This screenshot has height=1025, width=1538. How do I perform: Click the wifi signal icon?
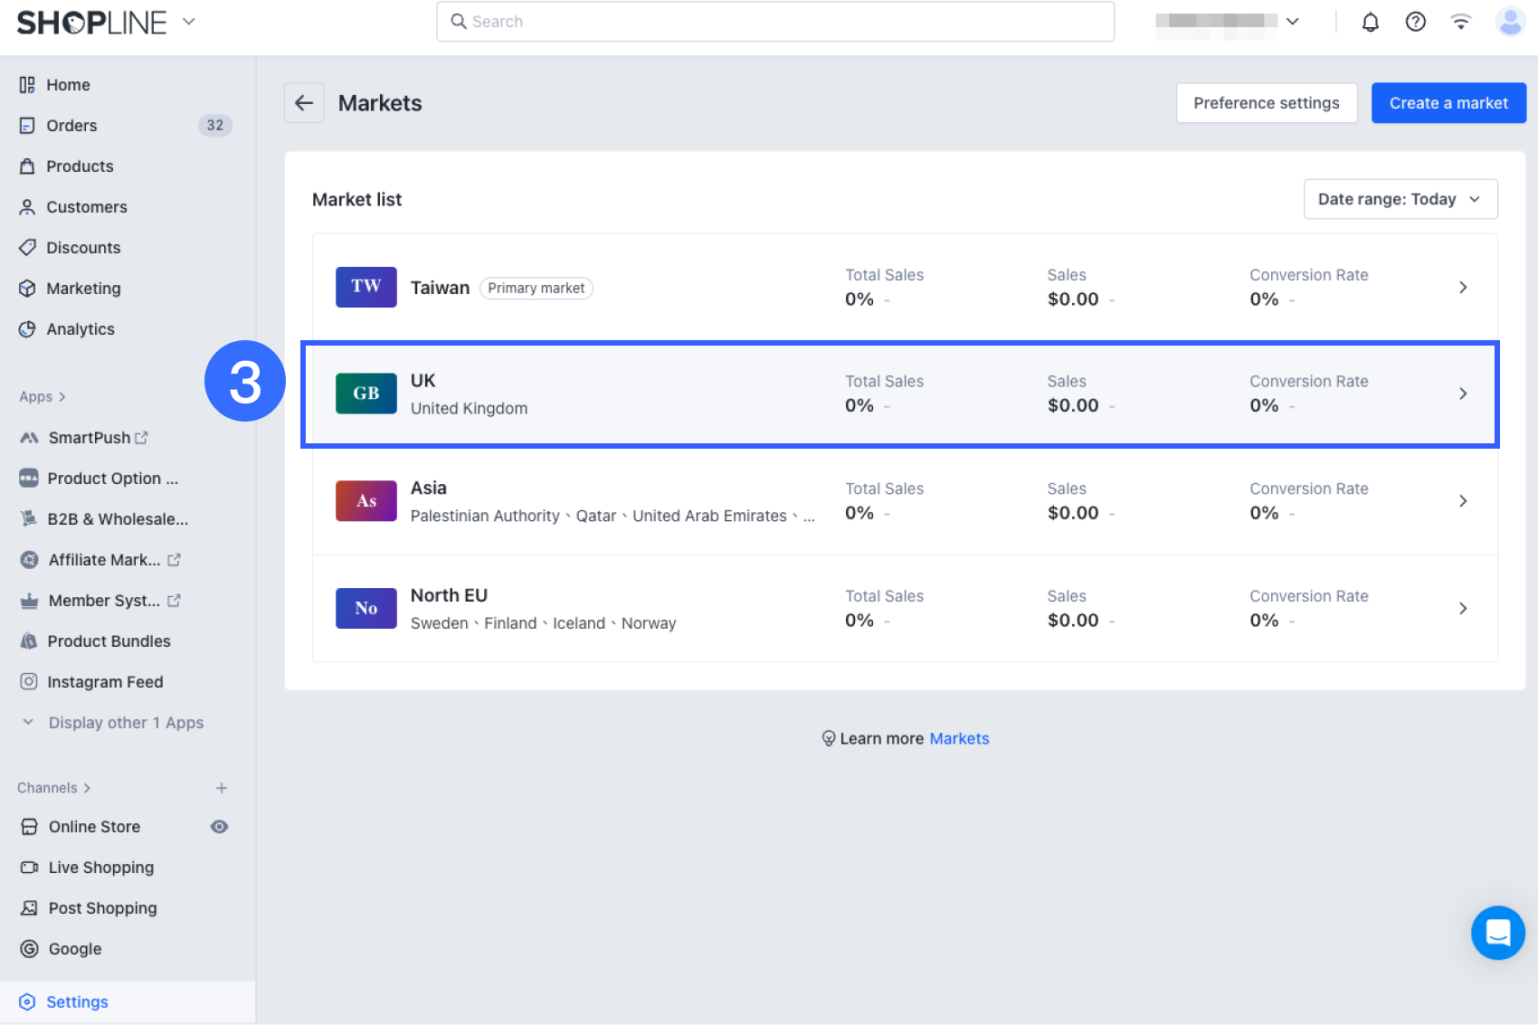click(x=1460, y=22)
